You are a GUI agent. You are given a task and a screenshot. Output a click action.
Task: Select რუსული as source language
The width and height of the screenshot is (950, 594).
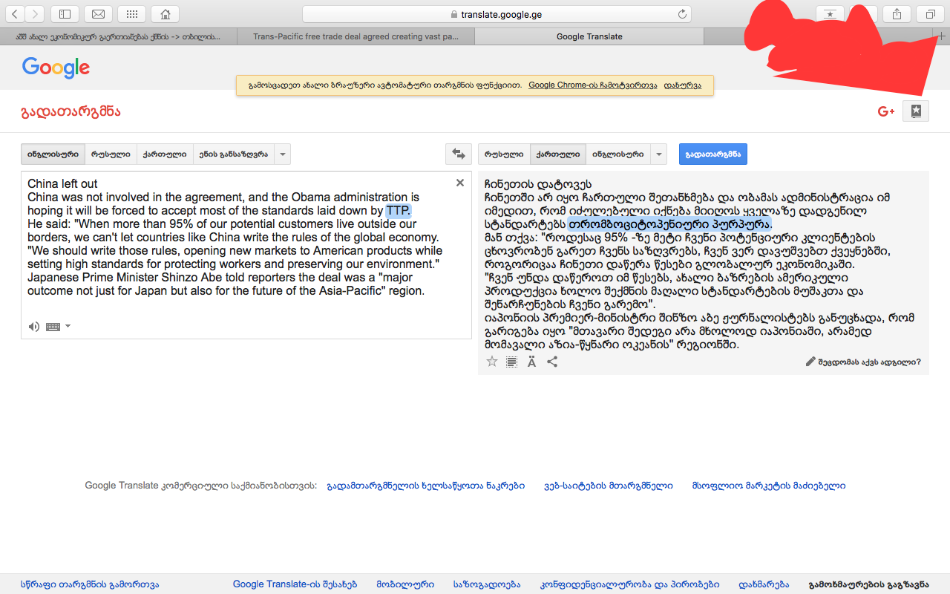tap(111, 154)
